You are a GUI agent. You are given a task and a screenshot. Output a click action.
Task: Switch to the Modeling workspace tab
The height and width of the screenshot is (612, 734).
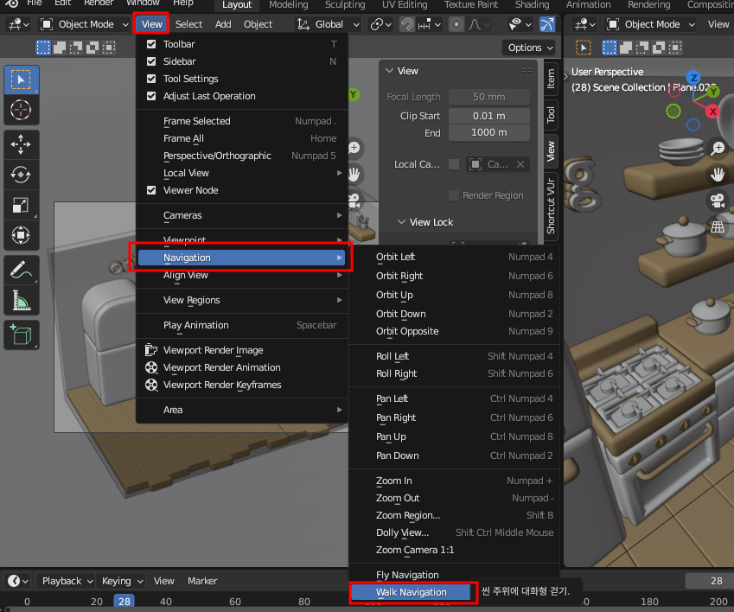289,4
